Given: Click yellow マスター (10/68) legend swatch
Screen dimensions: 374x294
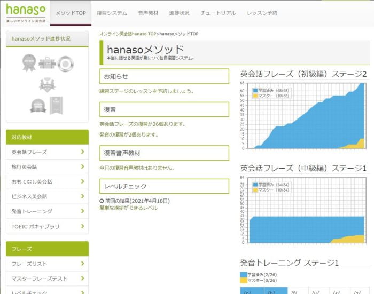Looking at the screenshot, I should 255,96.
